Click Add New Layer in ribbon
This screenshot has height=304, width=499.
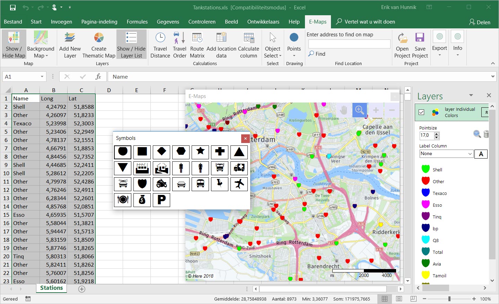[70, 44]
